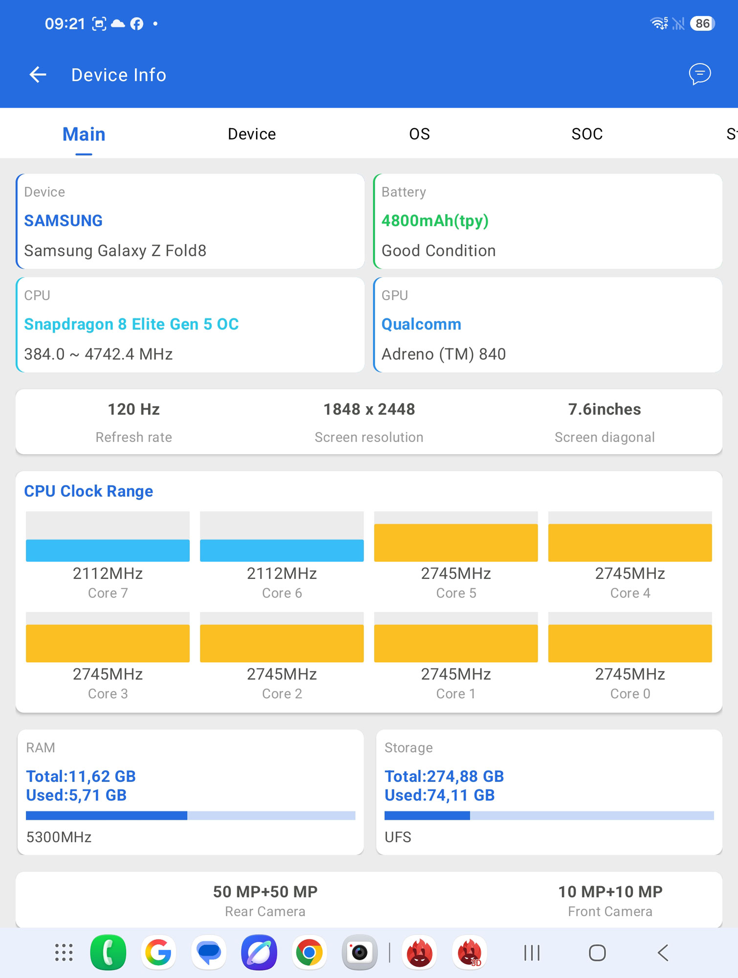This screenshot has width=738, height=978.
Task: Tap the RAM usage progress bar
Action: (191, 815)
